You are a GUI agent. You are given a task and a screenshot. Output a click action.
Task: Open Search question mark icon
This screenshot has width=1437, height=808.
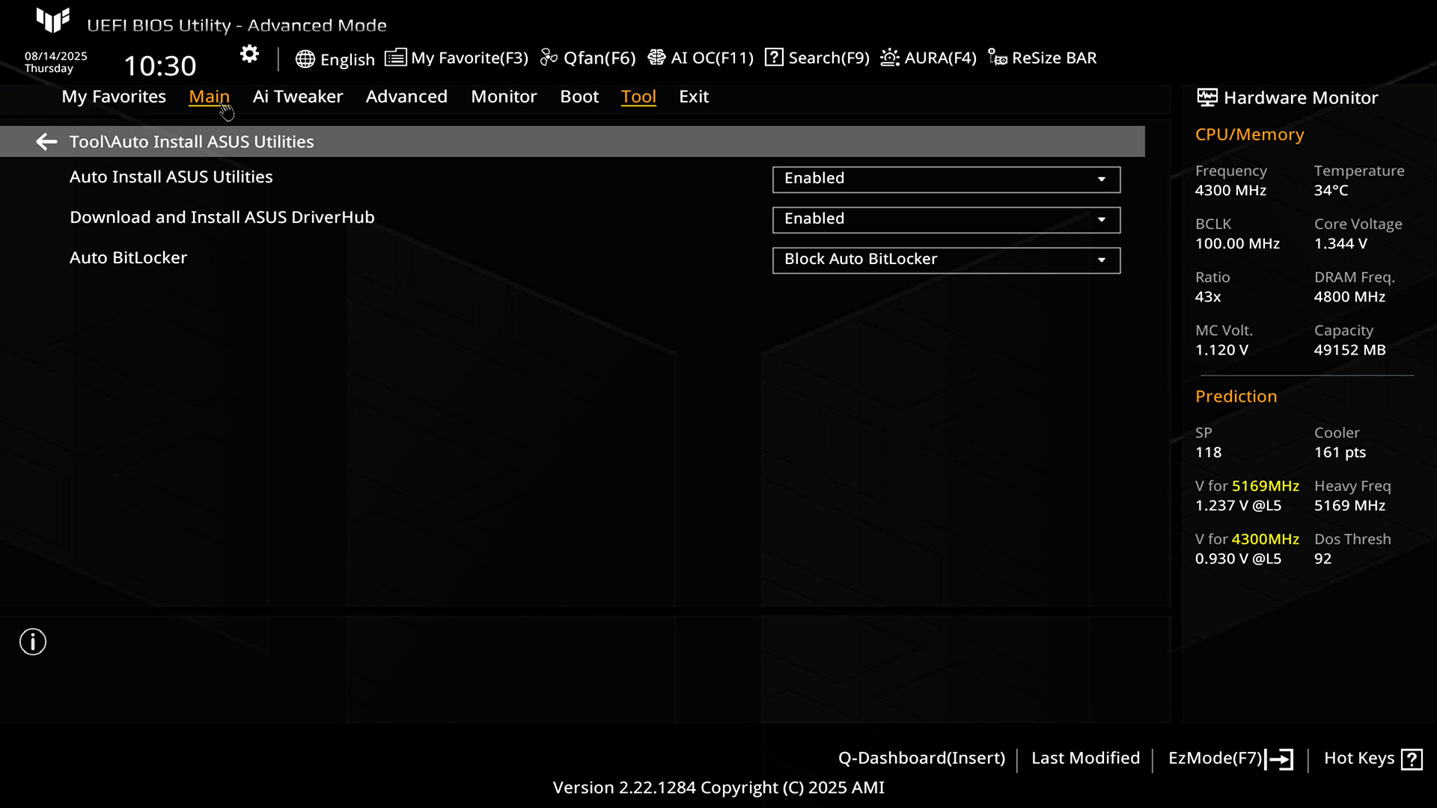tap(774, 58)
